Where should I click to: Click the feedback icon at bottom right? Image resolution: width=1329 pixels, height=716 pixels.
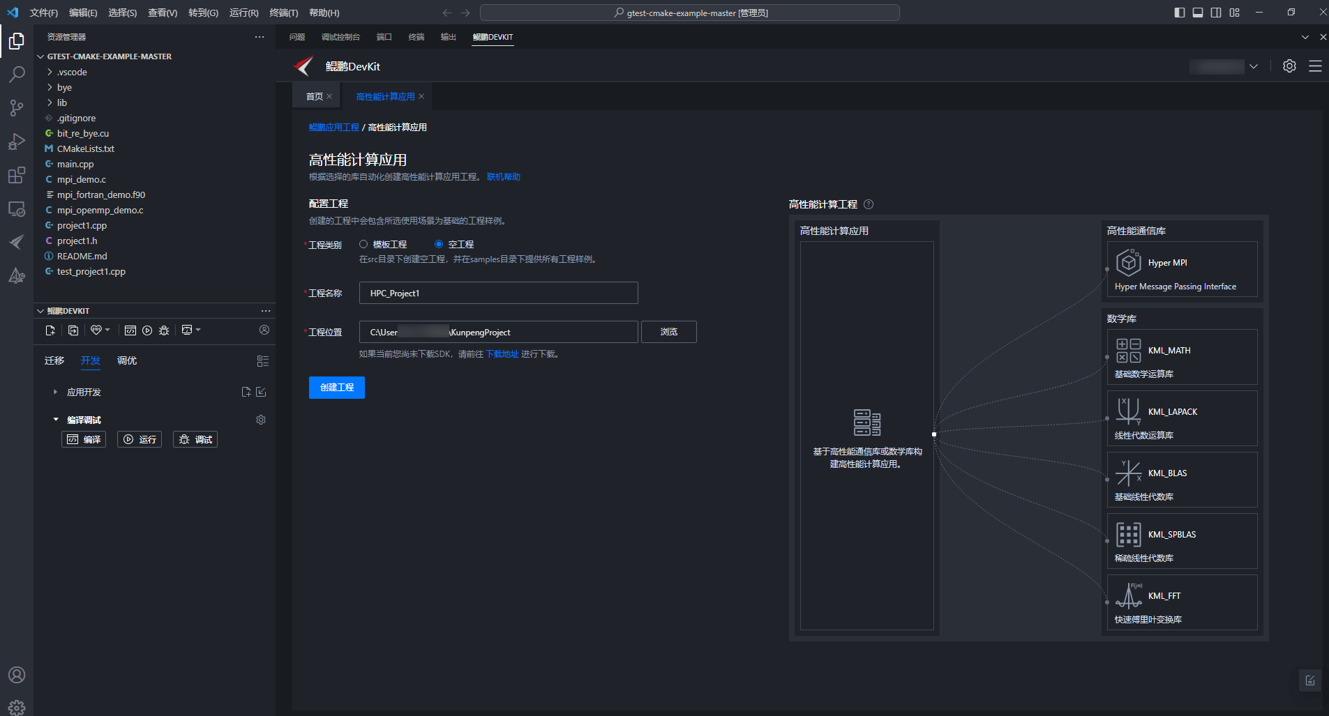click(x=1310, y=680)
